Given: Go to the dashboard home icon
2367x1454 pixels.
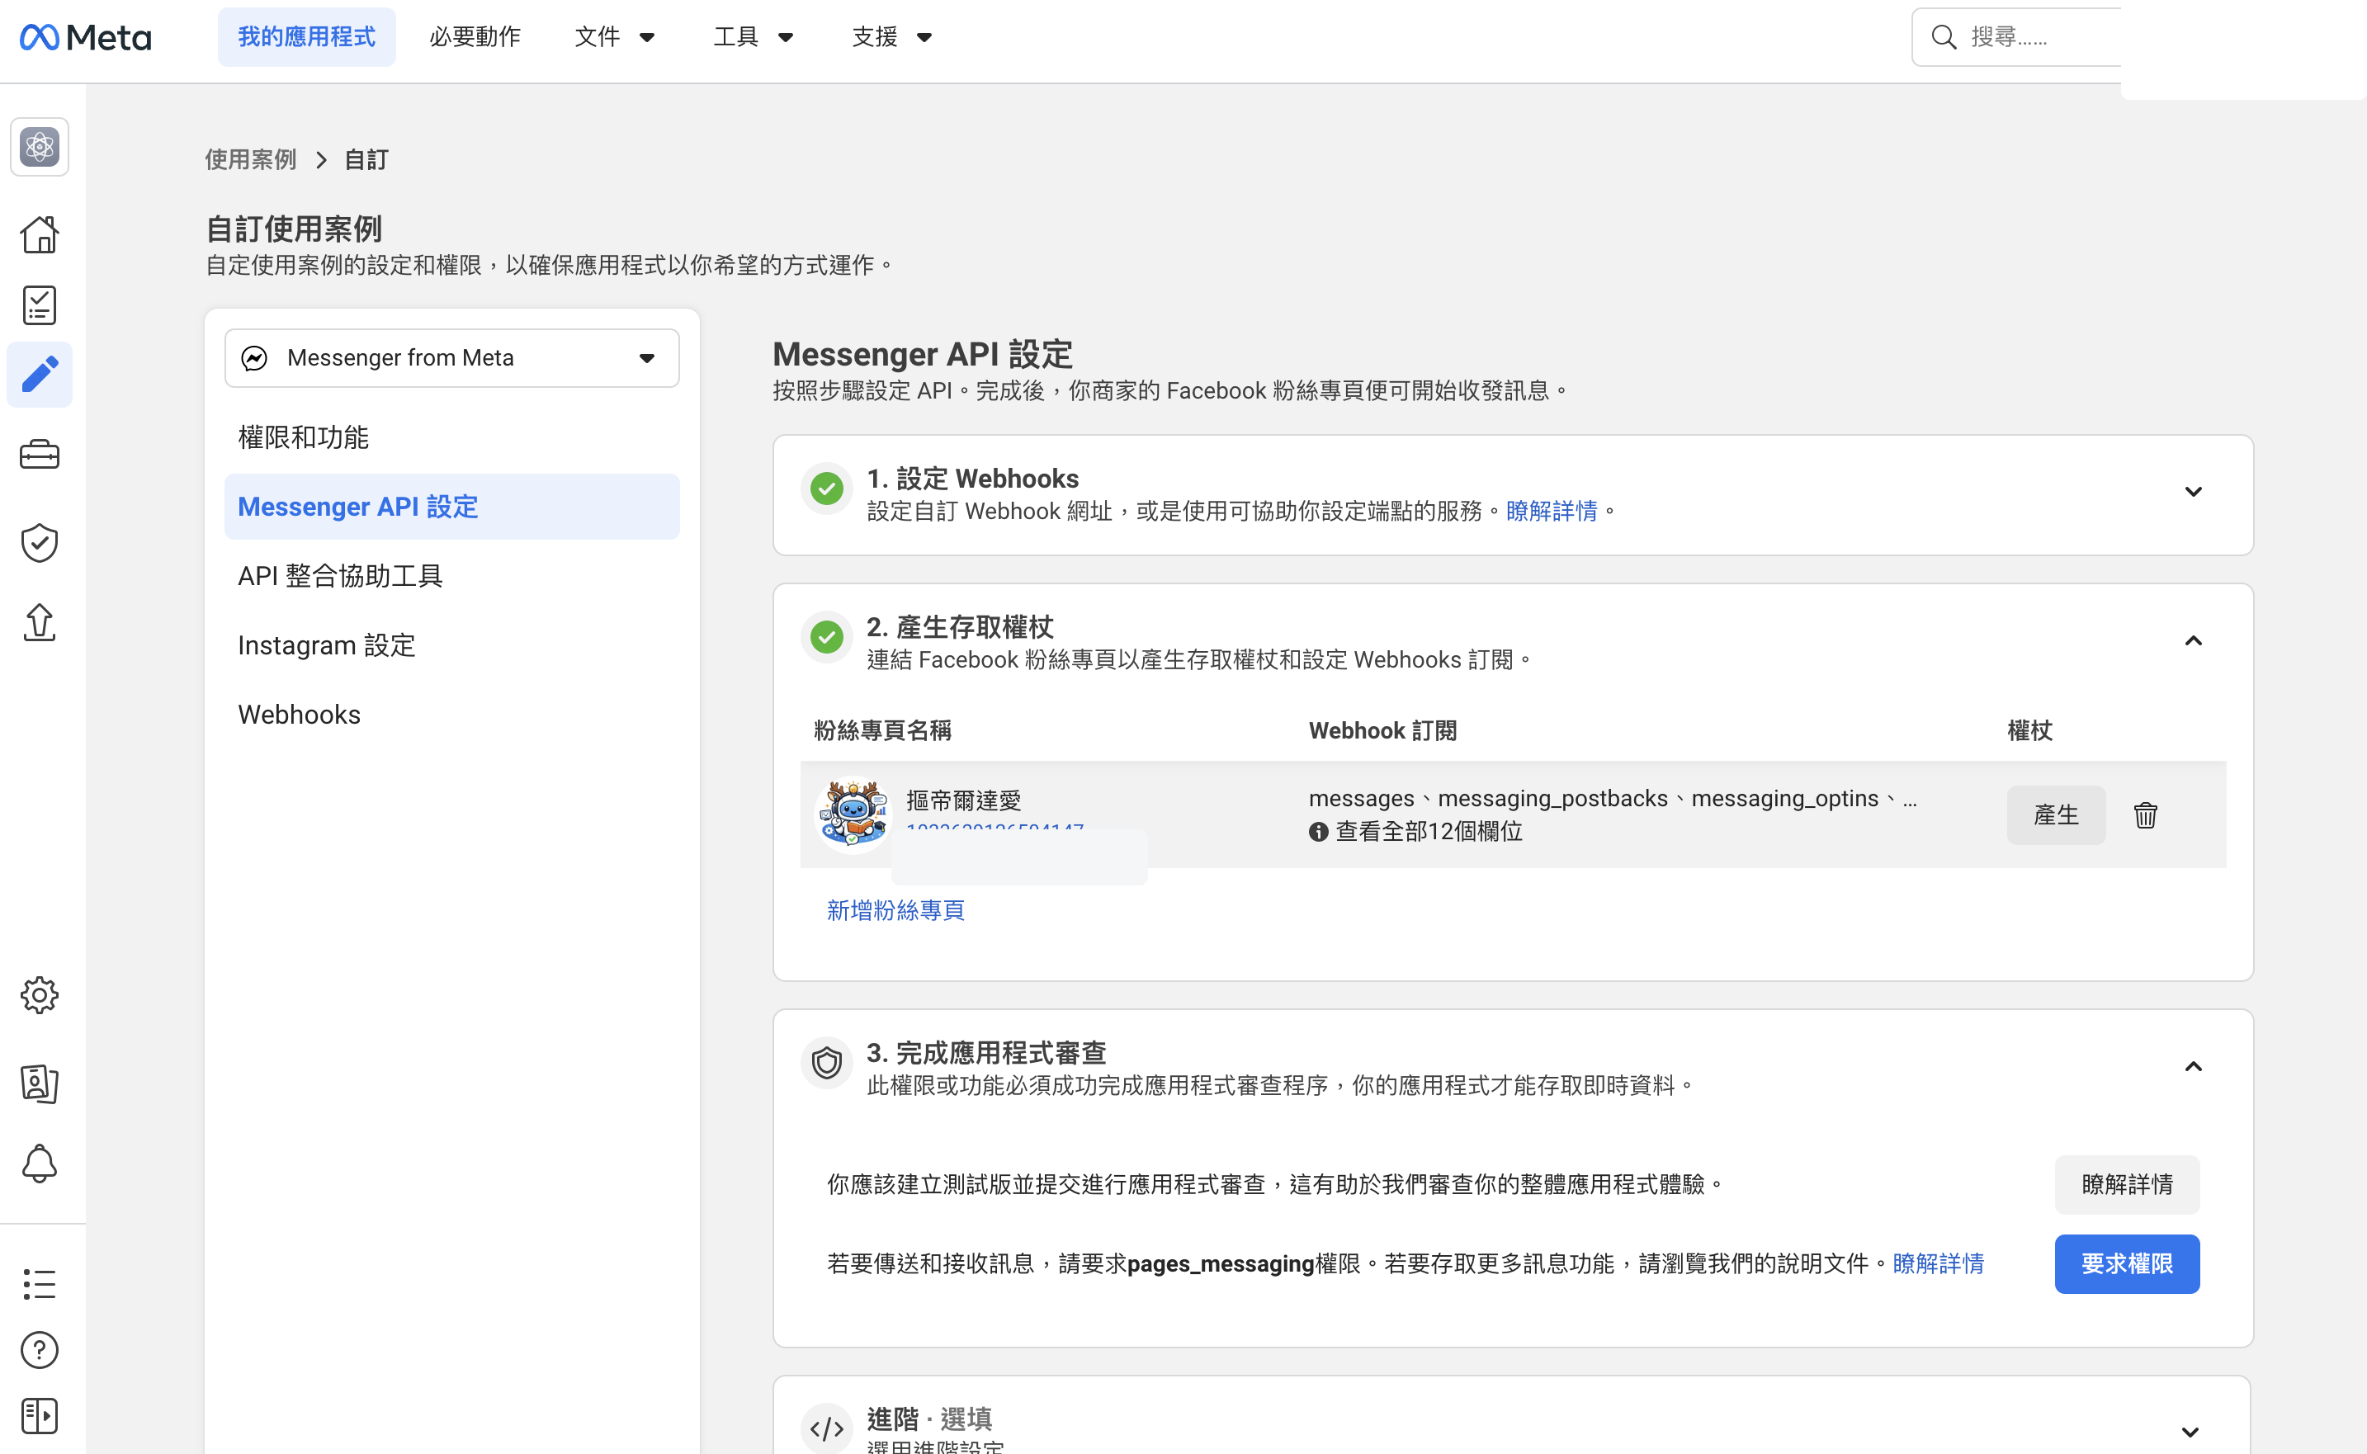Looking at the screenshot, I should (x=40, y=234).
